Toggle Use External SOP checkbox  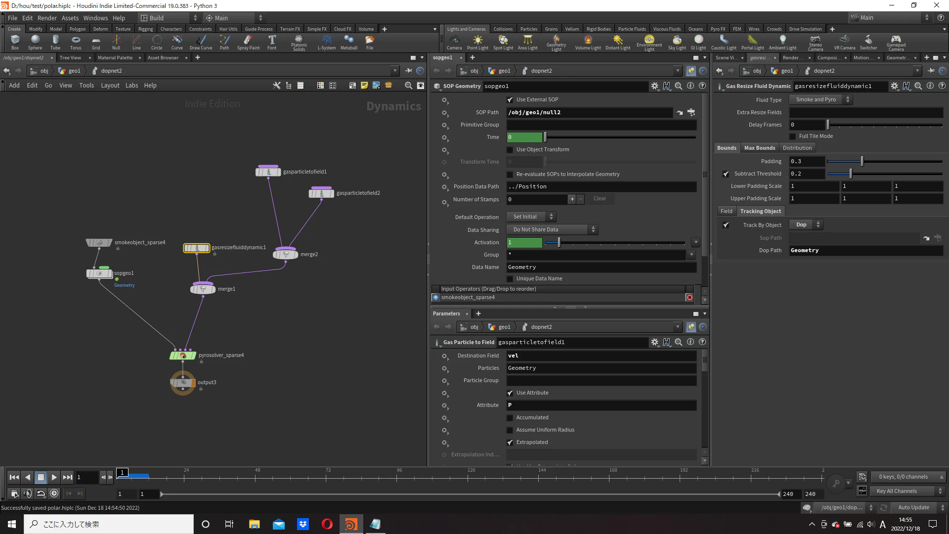(510, 100)
